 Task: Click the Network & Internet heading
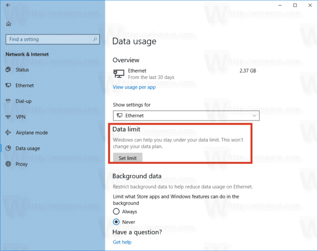27,55
